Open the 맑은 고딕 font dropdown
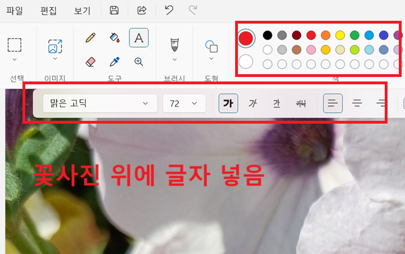The width and height of the screenshot is (405, 254). 100,103
